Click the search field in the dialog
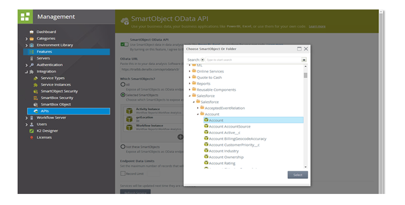405x205 pixels. point(253,60)
